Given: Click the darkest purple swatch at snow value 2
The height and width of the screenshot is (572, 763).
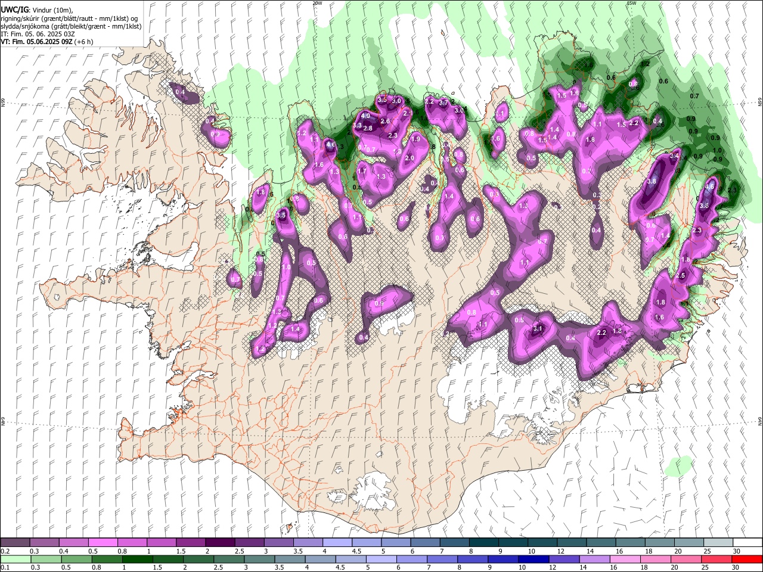Looking at the screenshot, I should click(220, 543).
